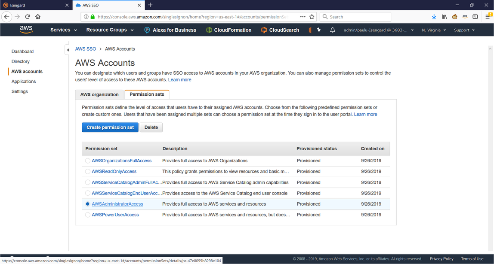Viewport: 494px width, 264px height.
Task: Open the AWSPowerUserAccess permission set link
Action: click(115, 215)
